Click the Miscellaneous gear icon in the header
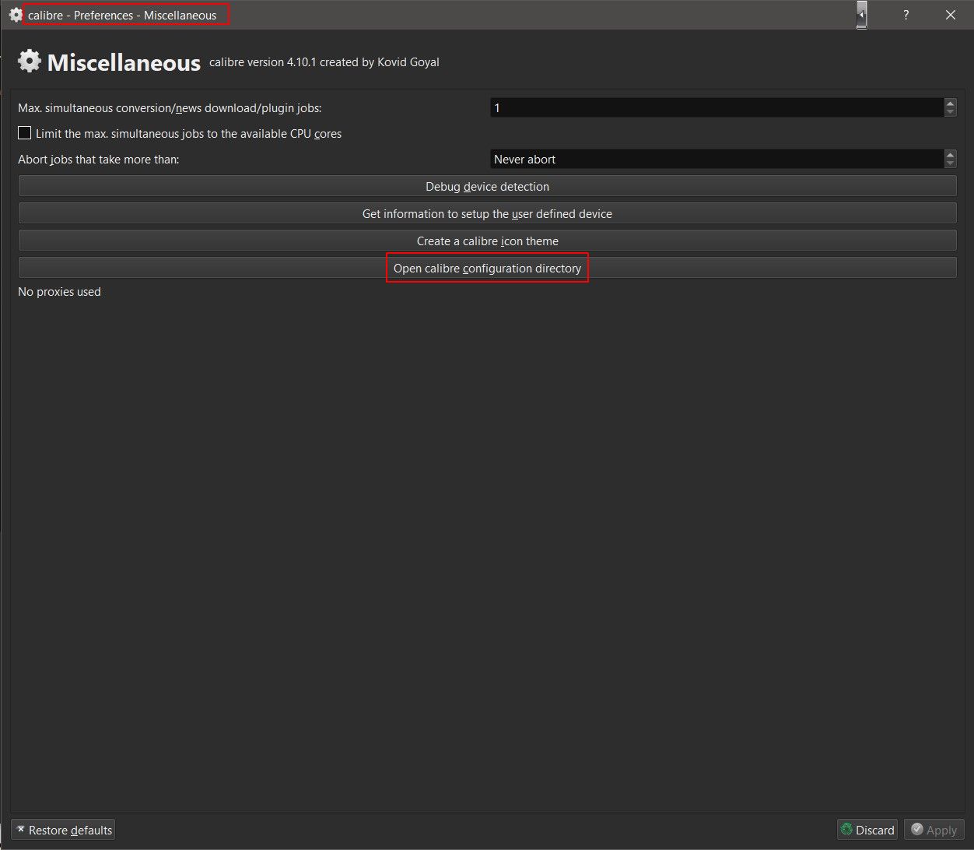The image size is (974, 850). pos(29,61)
